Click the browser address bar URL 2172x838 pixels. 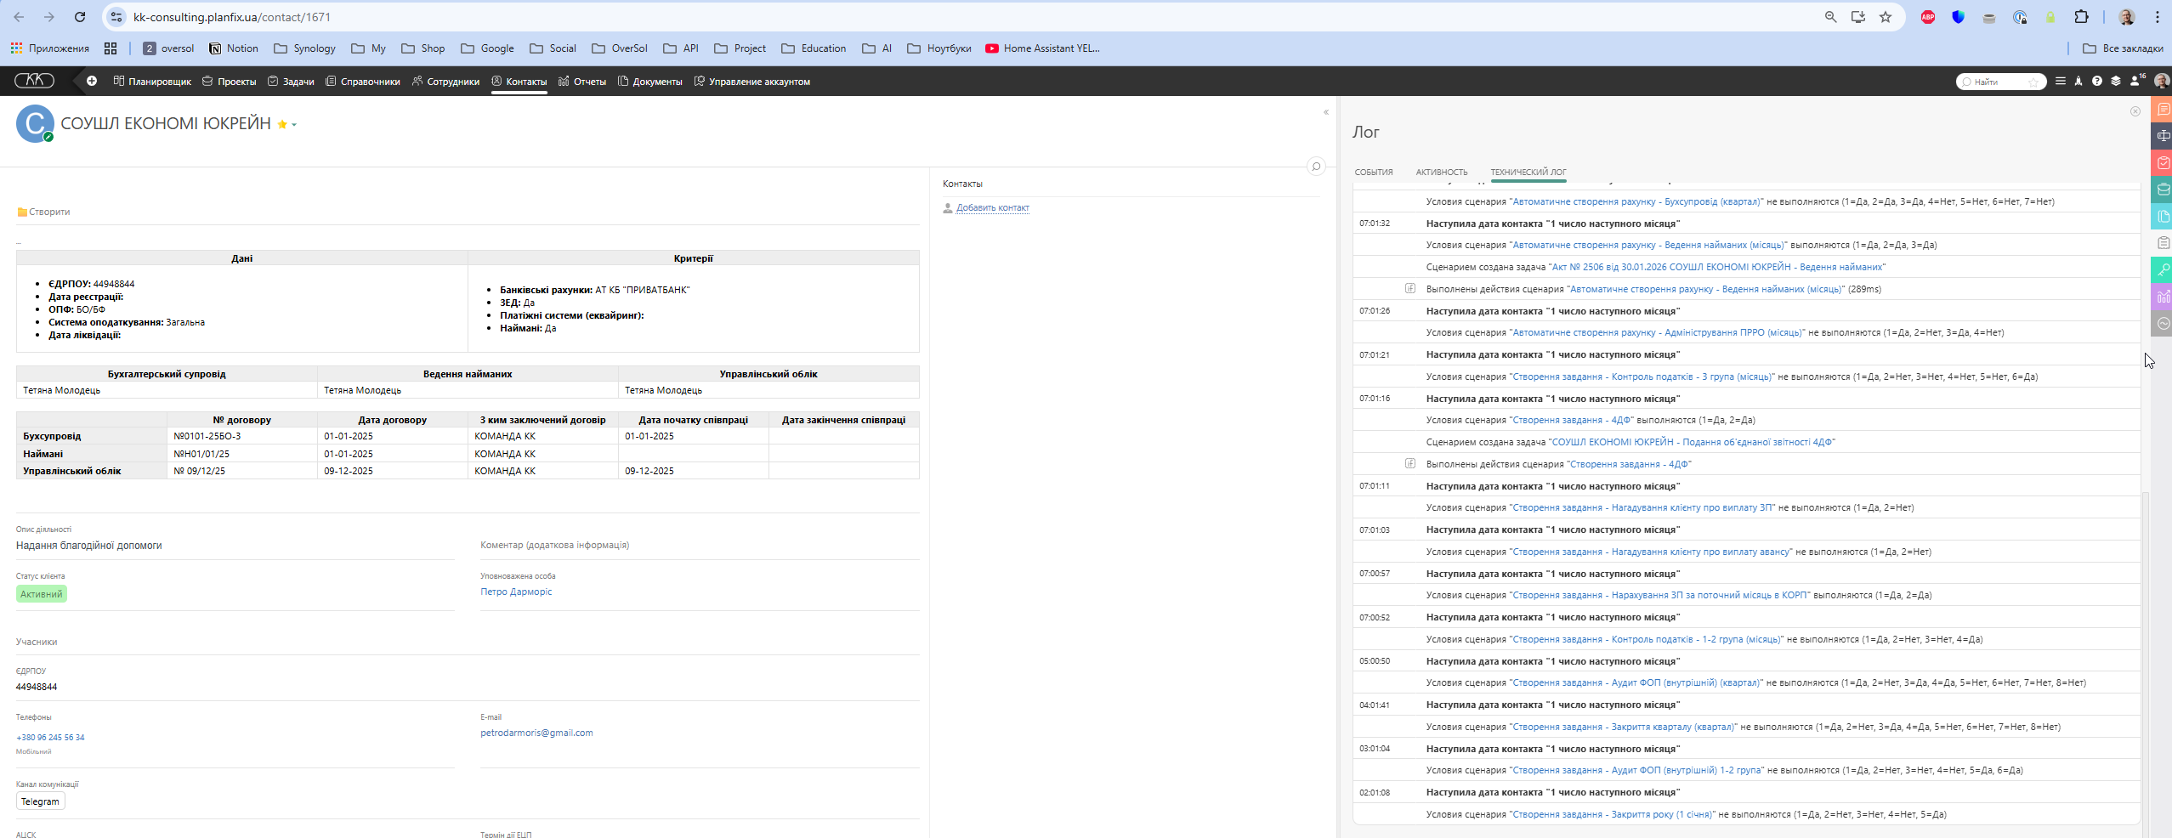[x=232, y=17]
